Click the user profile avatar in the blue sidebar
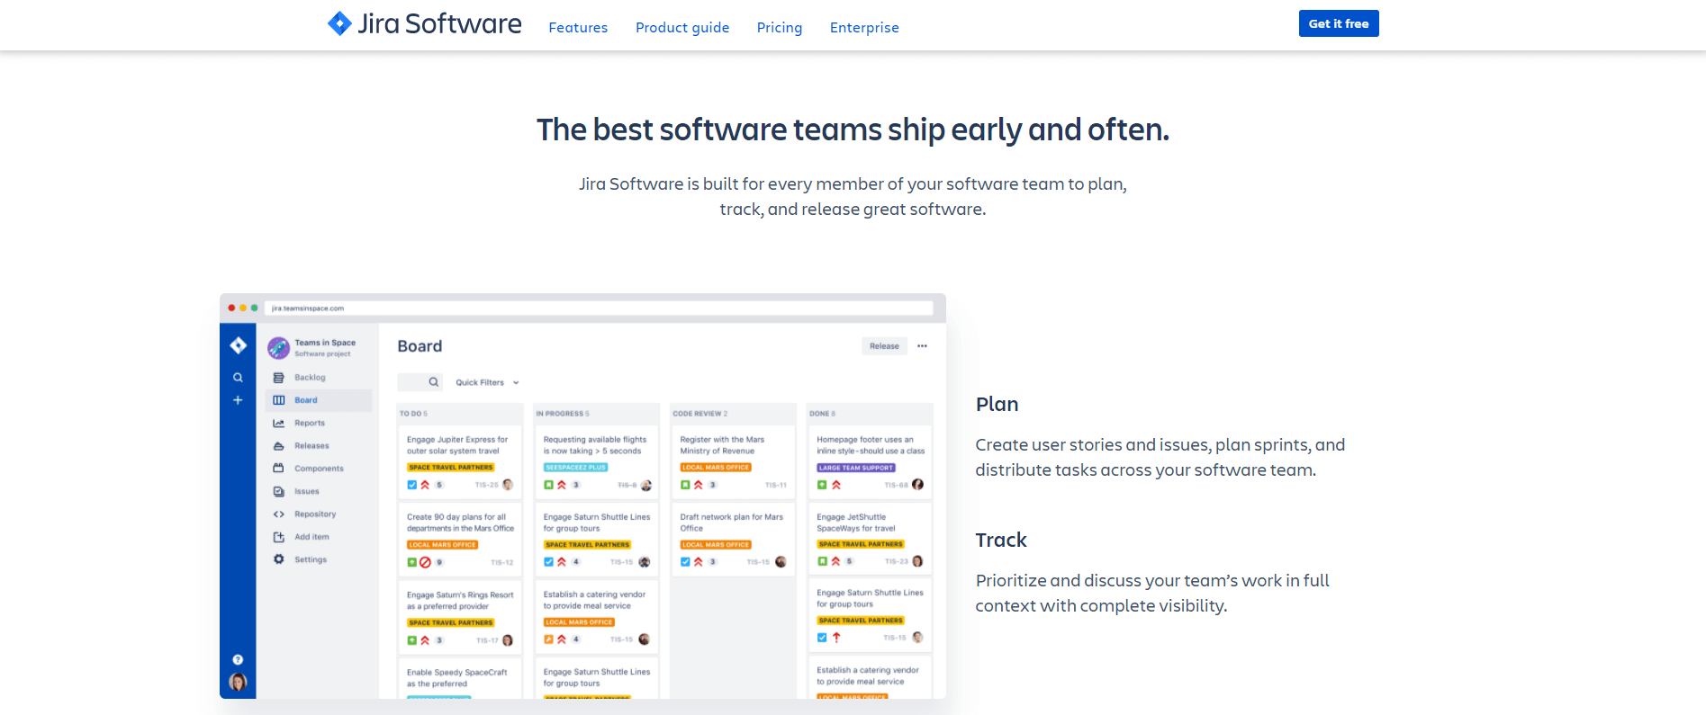The width and height of the screenshot is (1706, 715). click(238, 682)
